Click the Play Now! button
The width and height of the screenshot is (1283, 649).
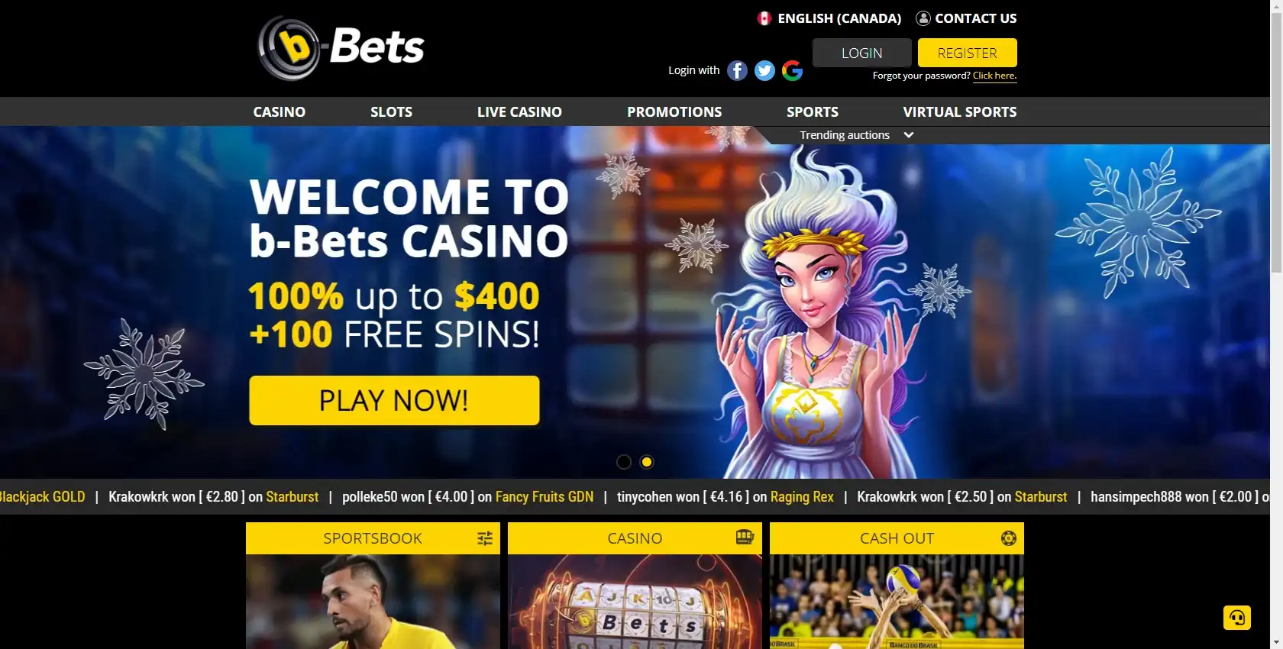tap(394, 400)
